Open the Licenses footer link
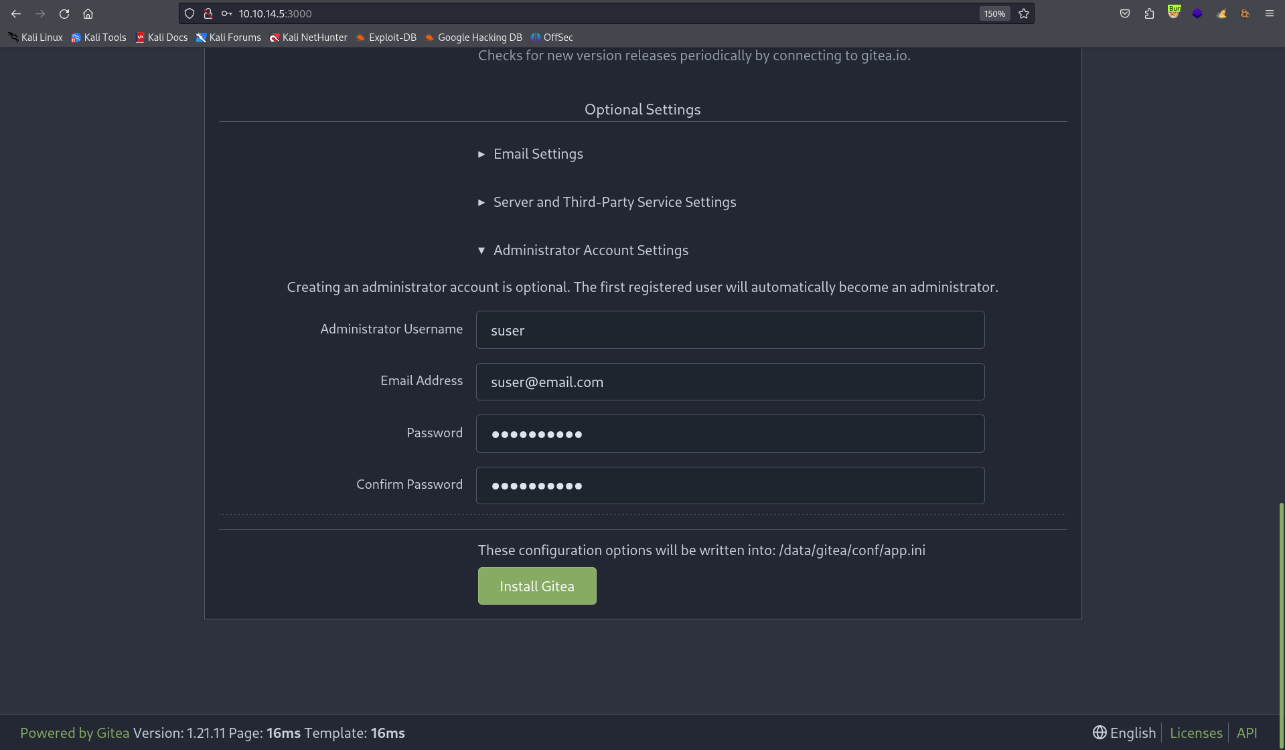Viewport: 1285px width, 750px height. (x=1196, y=733)
